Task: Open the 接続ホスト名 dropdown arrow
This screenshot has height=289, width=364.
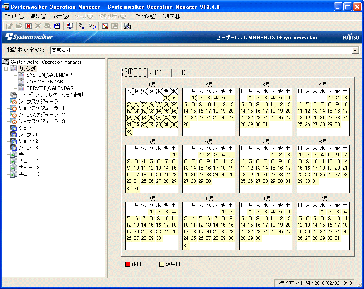Action: click(x=355, y=50)
